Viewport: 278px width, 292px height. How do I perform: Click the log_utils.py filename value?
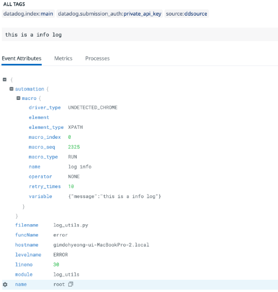pos(71,225)
